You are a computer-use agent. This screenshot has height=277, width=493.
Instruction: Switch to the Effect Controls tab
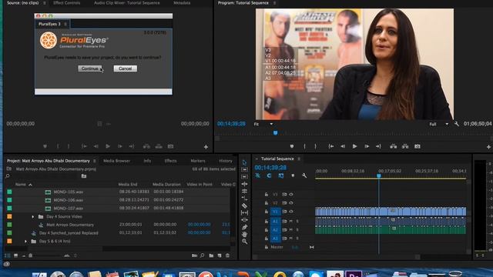[67, 3]
